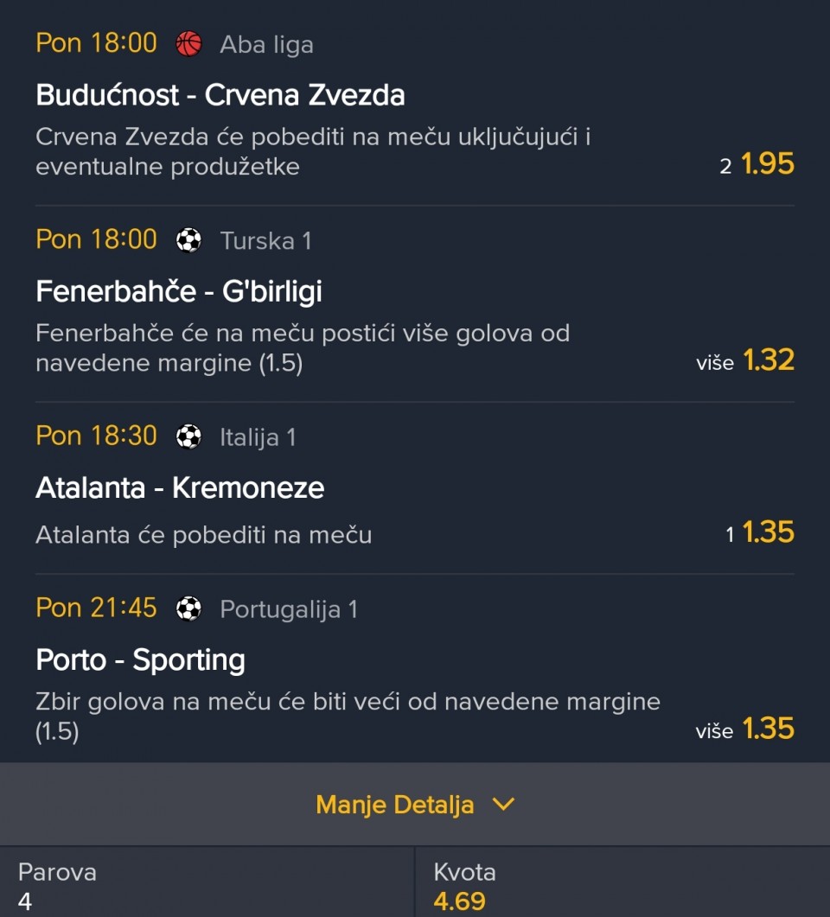Click the total Kvota value 4.69
Viewport: 830px width, 917px height.
coord(459,901)
